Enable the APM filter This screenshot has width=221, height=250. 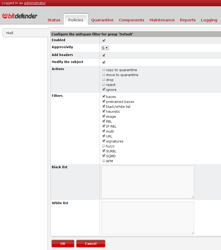[104, 161]
